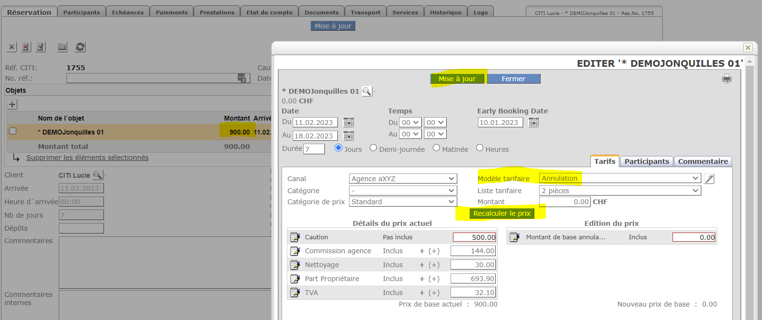Open client CITI Lucie search magnifier
762x320 pixels.
point(97,175)
